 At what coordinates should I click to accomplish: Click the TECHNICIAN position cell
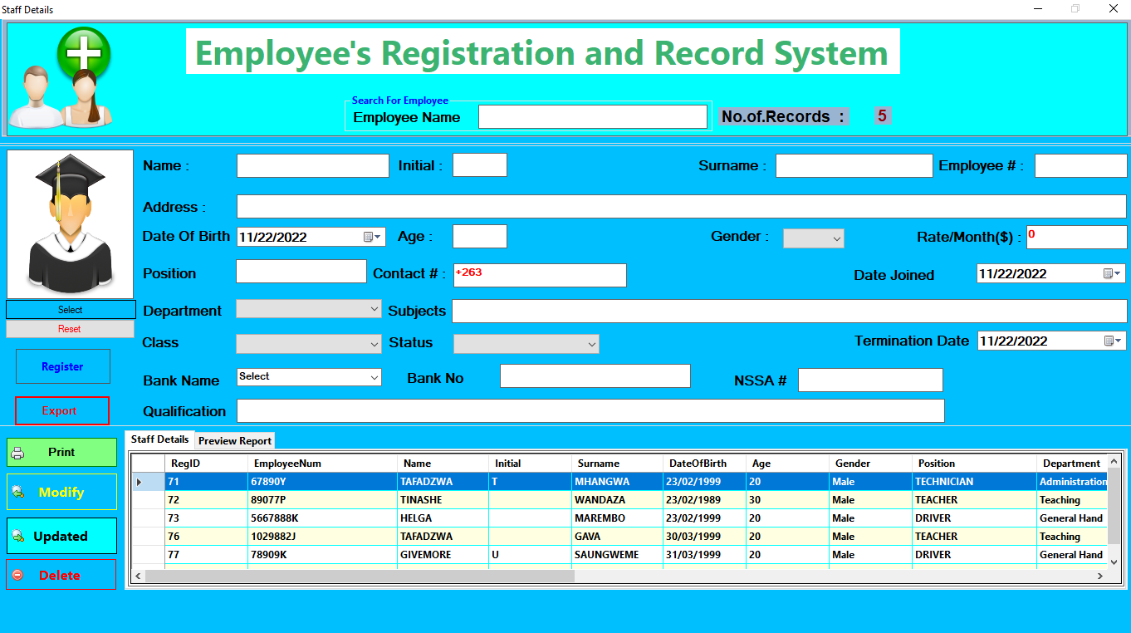[x=974, y=482]
